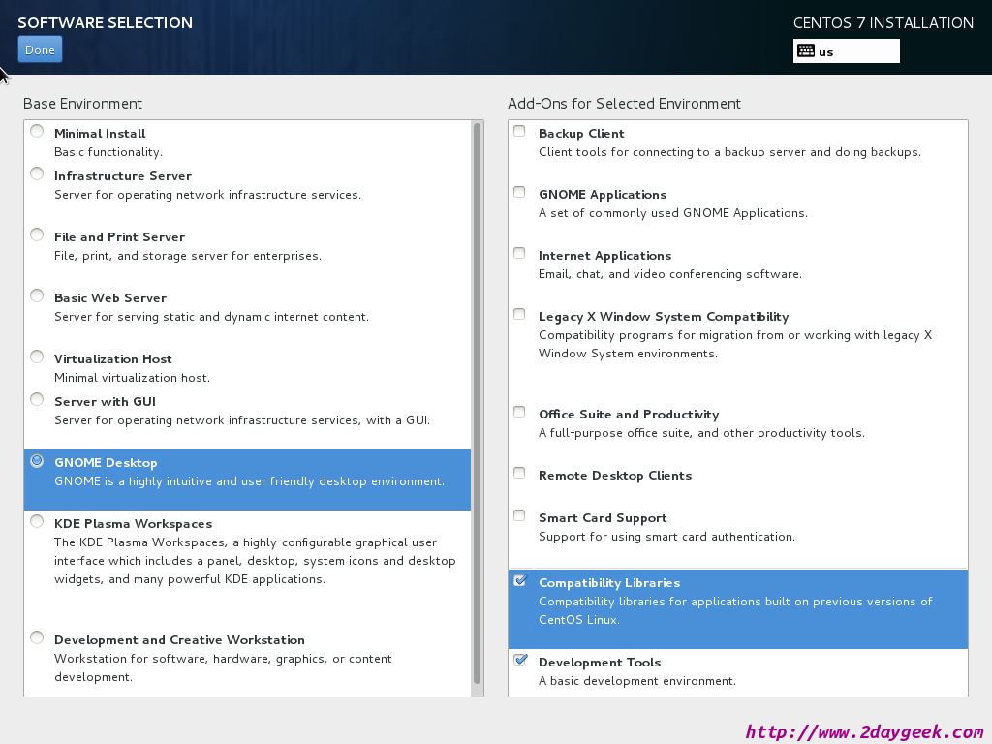The image size is (992, 744).
Task: Click 'Legacy X Window System Compatibility' title
Action: click(x=664, y=317)
